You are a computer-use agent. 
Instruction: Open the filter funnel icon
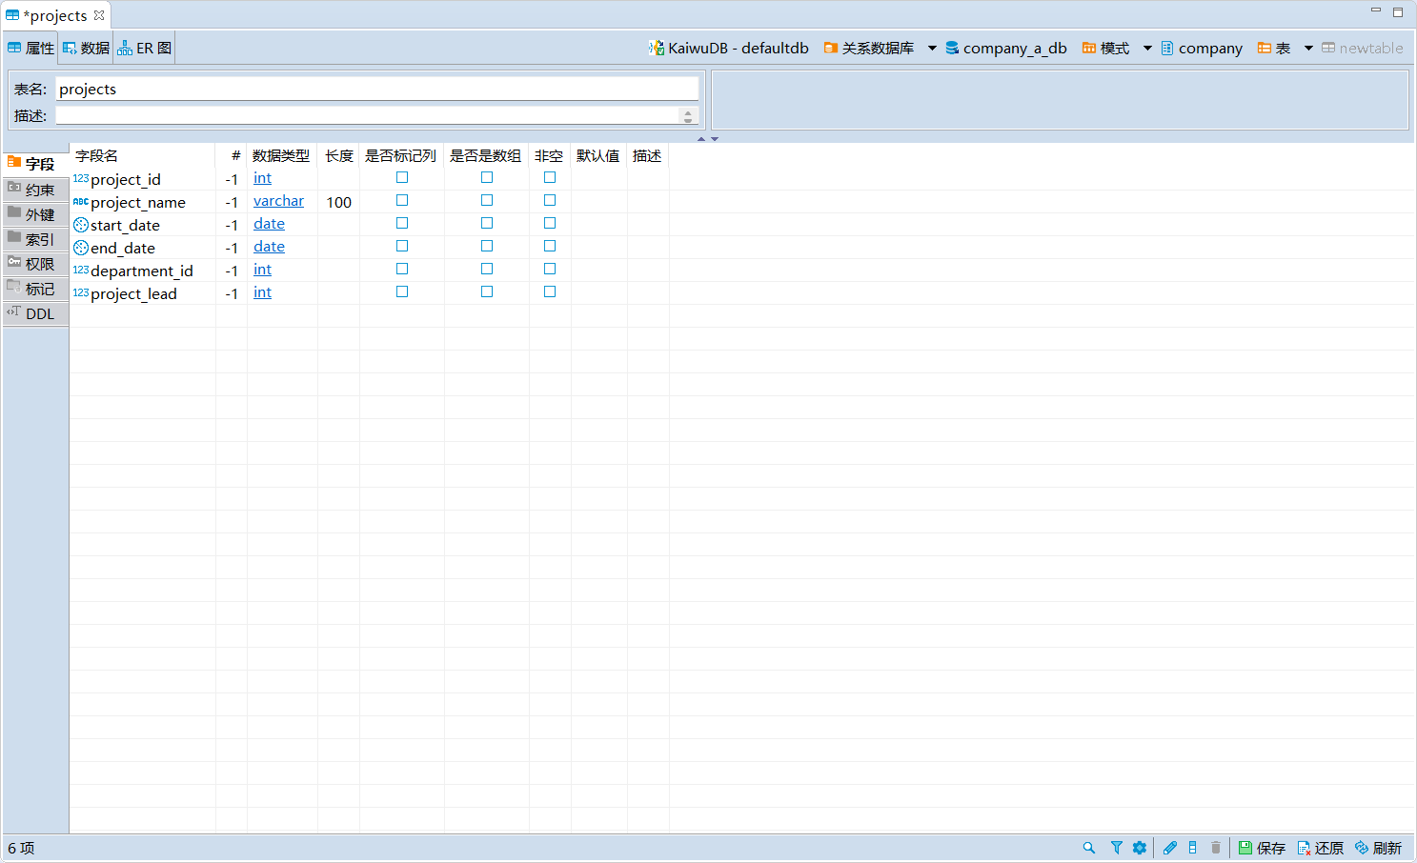1116,848
